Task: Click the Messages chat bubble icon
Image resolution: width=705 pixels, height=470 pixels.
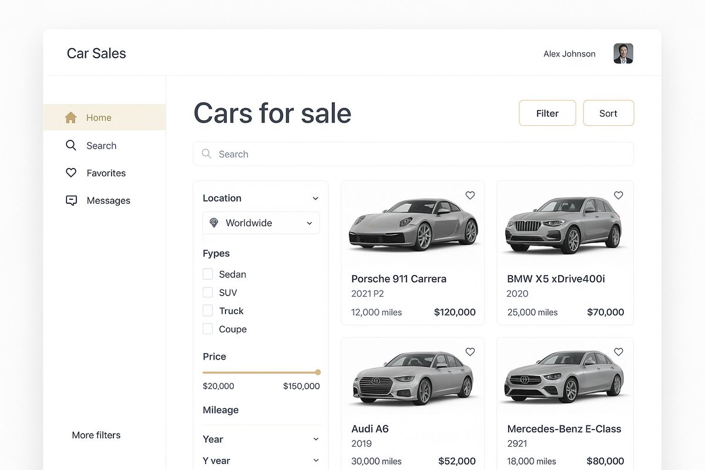Action: (71, 200)
